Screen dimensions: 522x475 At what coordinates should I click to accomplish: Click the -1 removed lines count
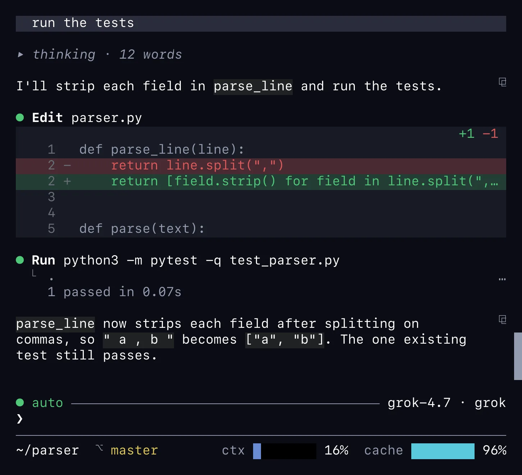[x=490, y=134]
